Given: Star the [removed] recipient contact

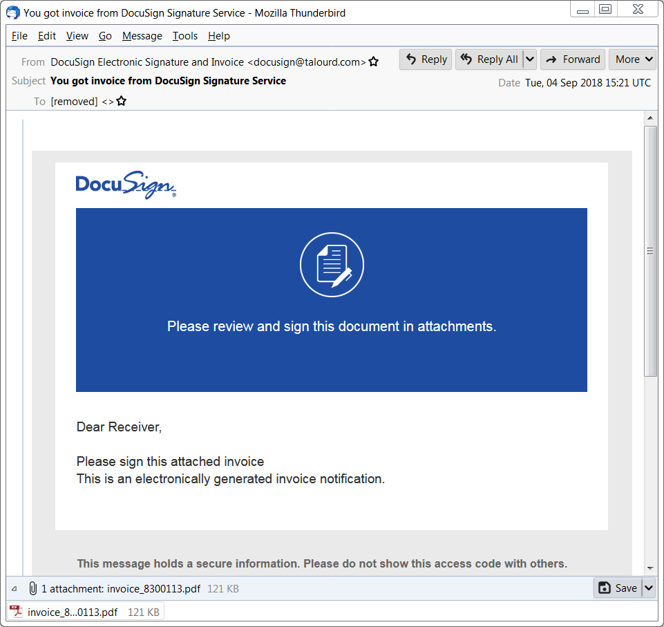Looking at the screenshot, I should 121,101.
